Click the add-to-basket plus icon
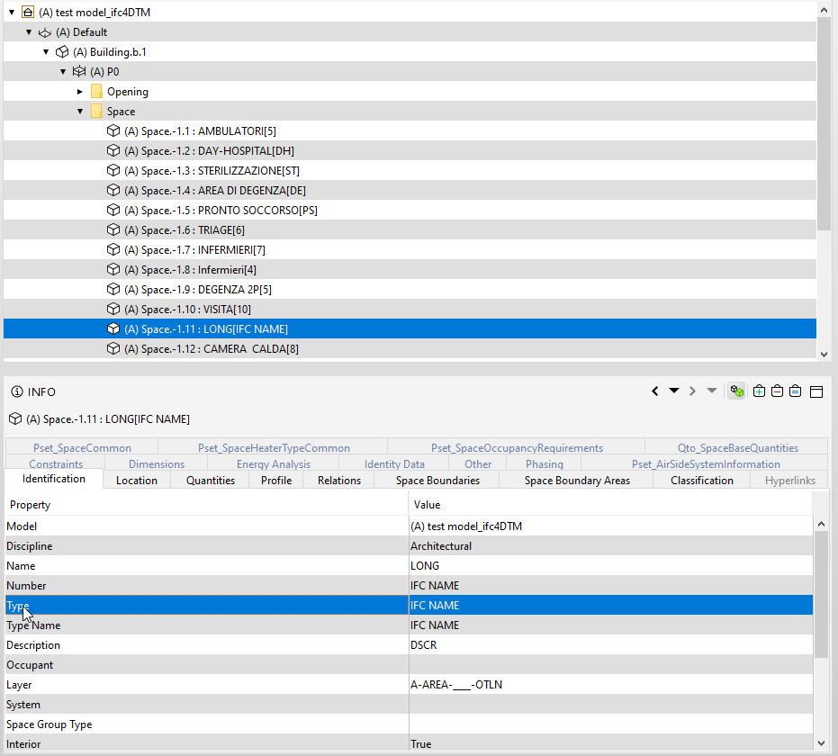 (759, 391)
